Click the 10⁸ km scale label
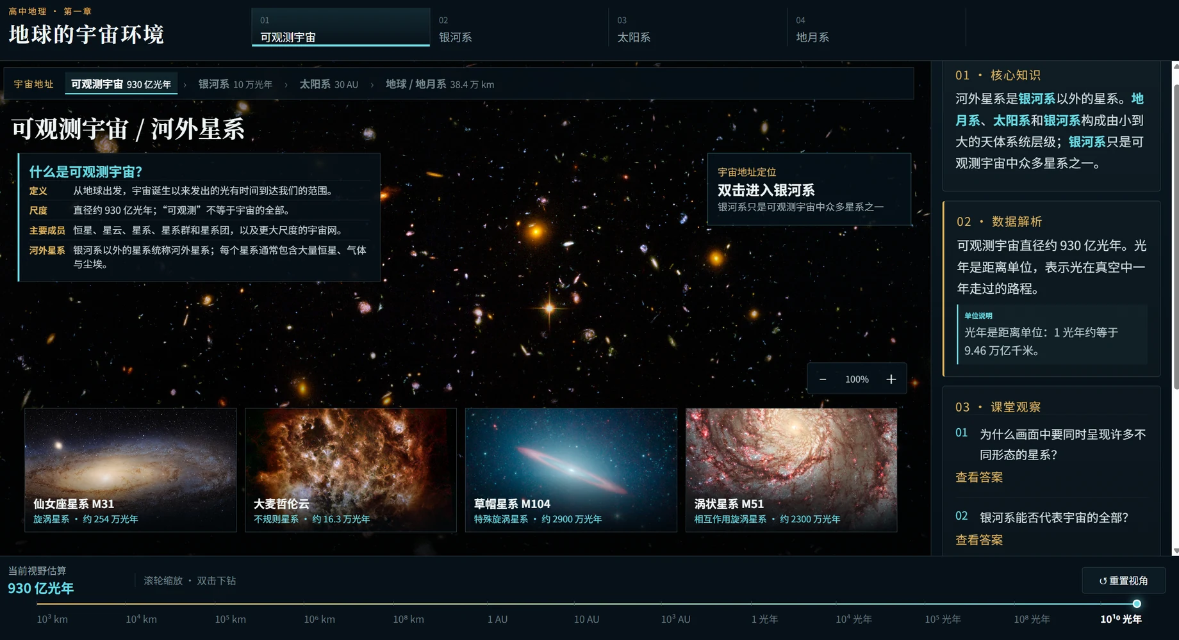The image size is (1179, 640). [408, 619]
